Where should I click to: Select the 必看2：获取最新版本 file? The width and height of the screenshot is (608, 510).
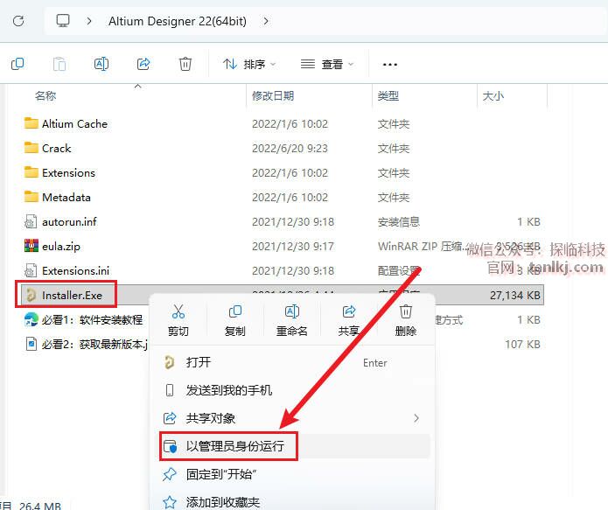94,344
